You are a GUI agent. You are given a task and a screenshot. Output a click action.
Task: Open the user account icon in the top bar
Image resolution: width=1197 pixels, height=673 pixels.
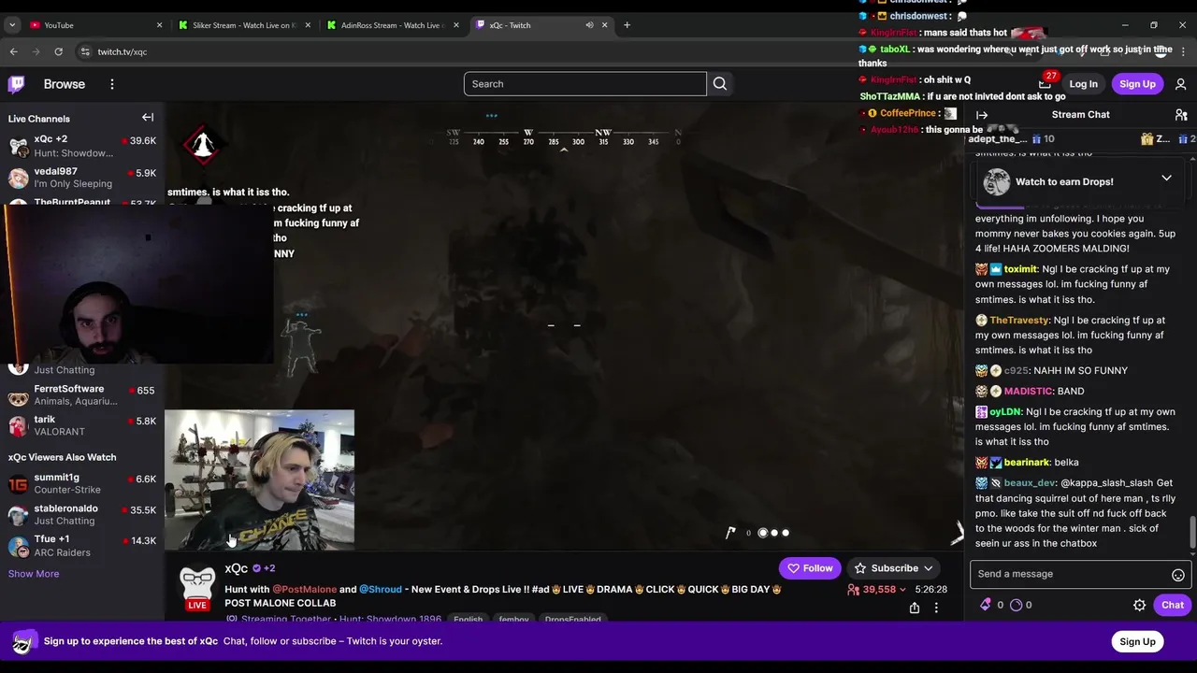tap(1180, 84)
